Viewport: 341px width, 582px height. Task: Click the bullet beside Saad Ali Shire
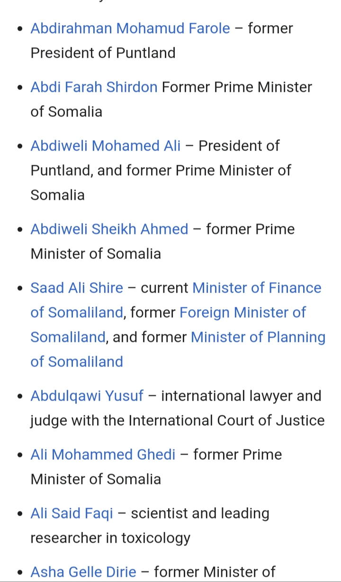click(19, 288)
